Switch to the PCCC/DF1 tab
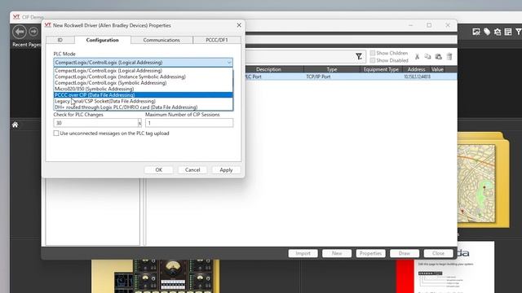This screenshot has height=293, width=522. [217, 40]
